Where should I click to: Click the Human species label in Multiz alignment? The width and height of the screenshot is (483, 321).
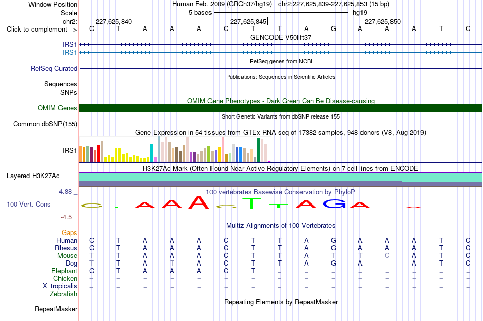(x=67, y=240)
